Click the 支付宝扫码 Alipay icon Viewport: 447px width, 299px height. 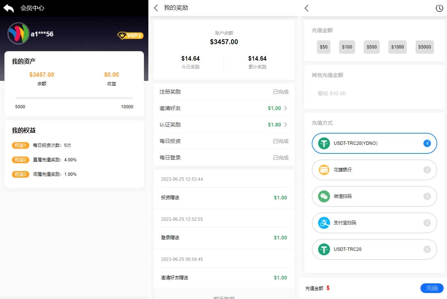tap(324, 223)
